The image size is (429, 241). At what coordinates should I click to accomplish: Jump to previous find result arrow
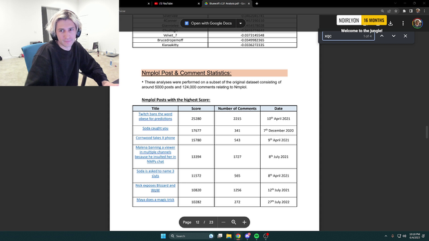coord(381,35)
